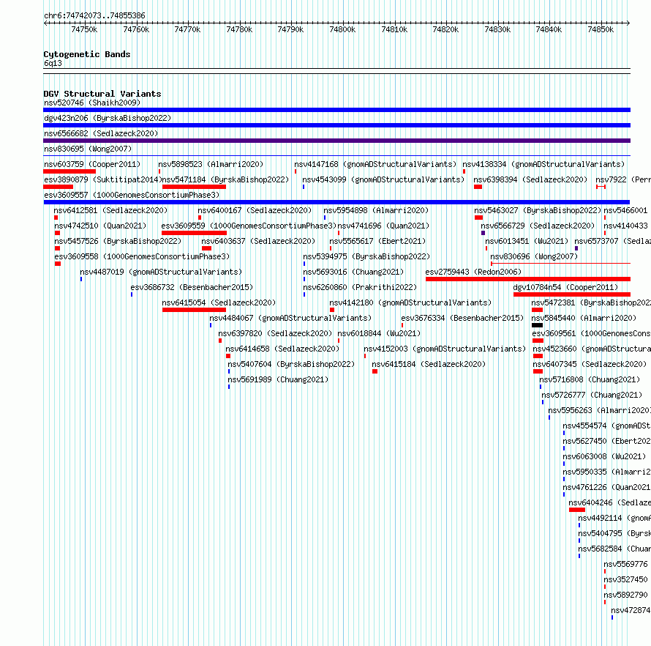Click nsv4147168 (gnomADStructuralVariants) label

[375, 164]
